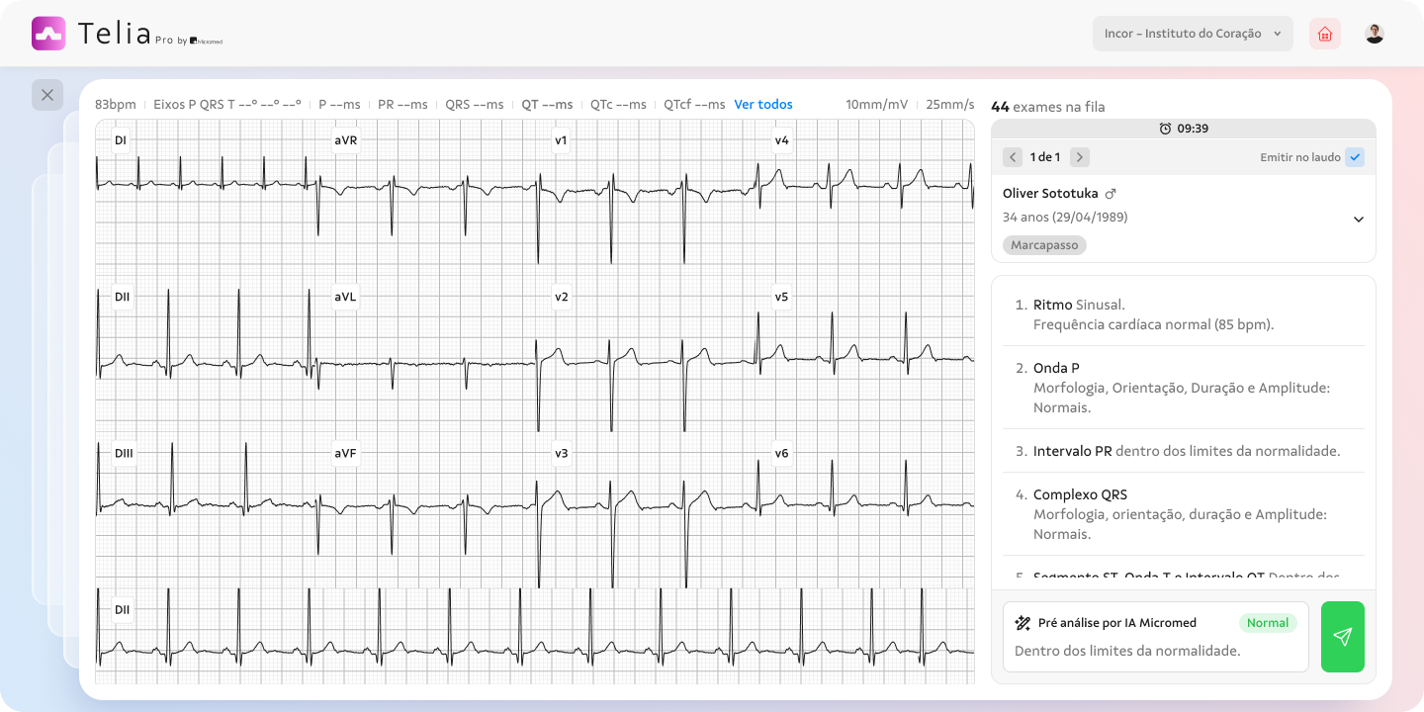Screen dimensions: 1424x712
Task: Select the Intervalo PR report item
Action: point(1186,451)
